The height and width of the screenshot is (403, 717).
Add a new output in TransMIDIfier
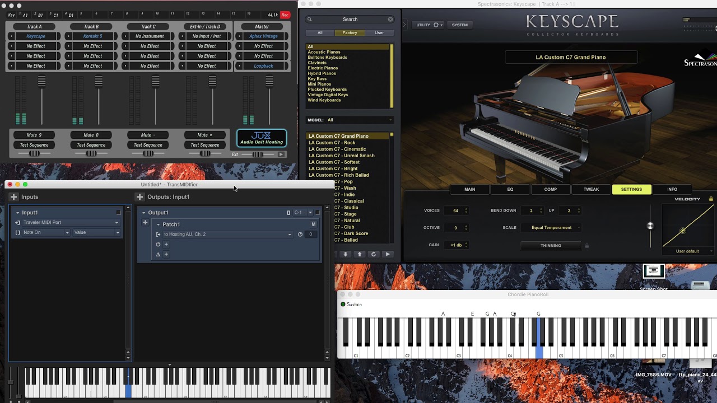139,197
